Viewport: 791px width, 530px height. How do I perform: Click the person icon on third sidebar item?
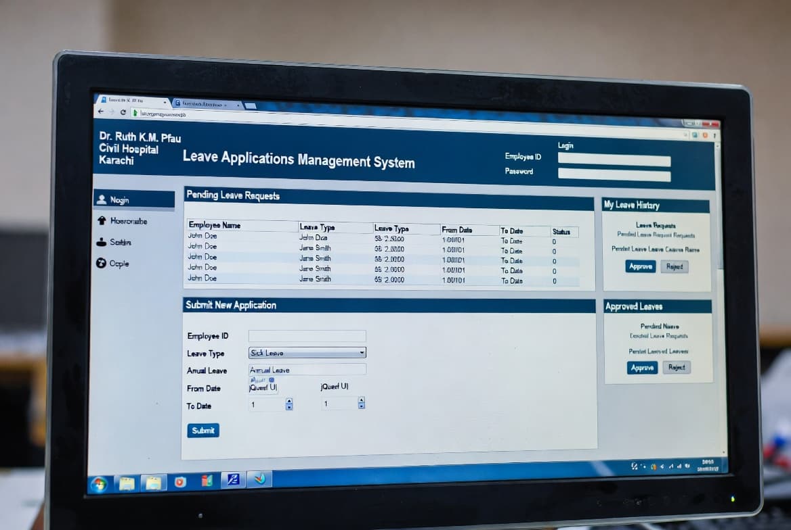(102, 242)
